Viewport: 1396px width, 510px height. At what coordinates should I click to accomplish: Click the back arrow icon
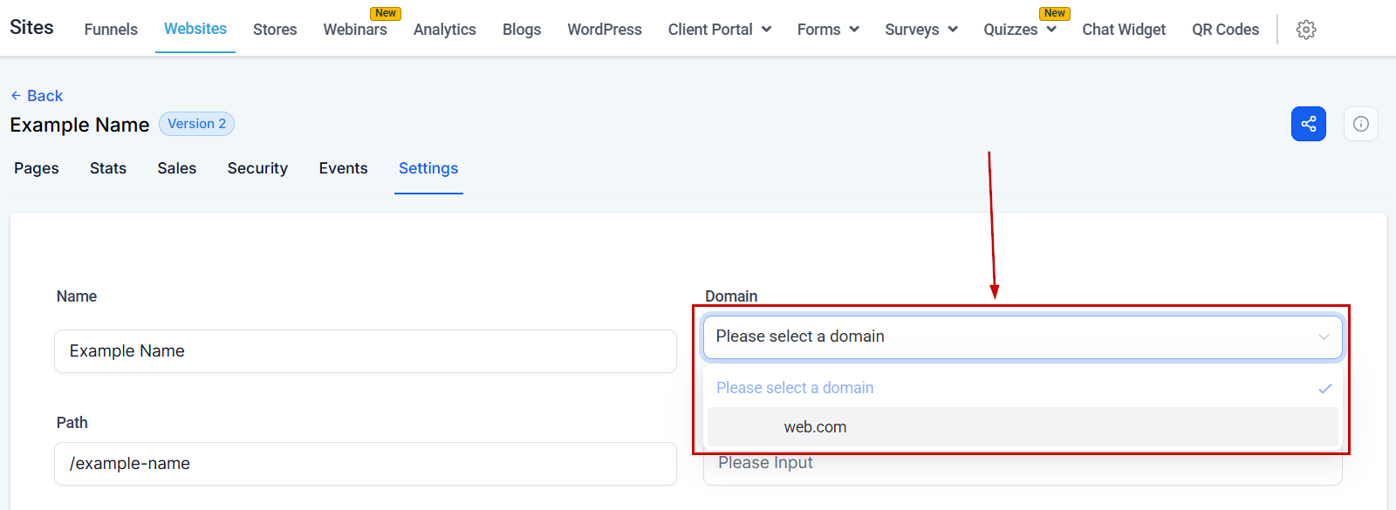(16, 96)
